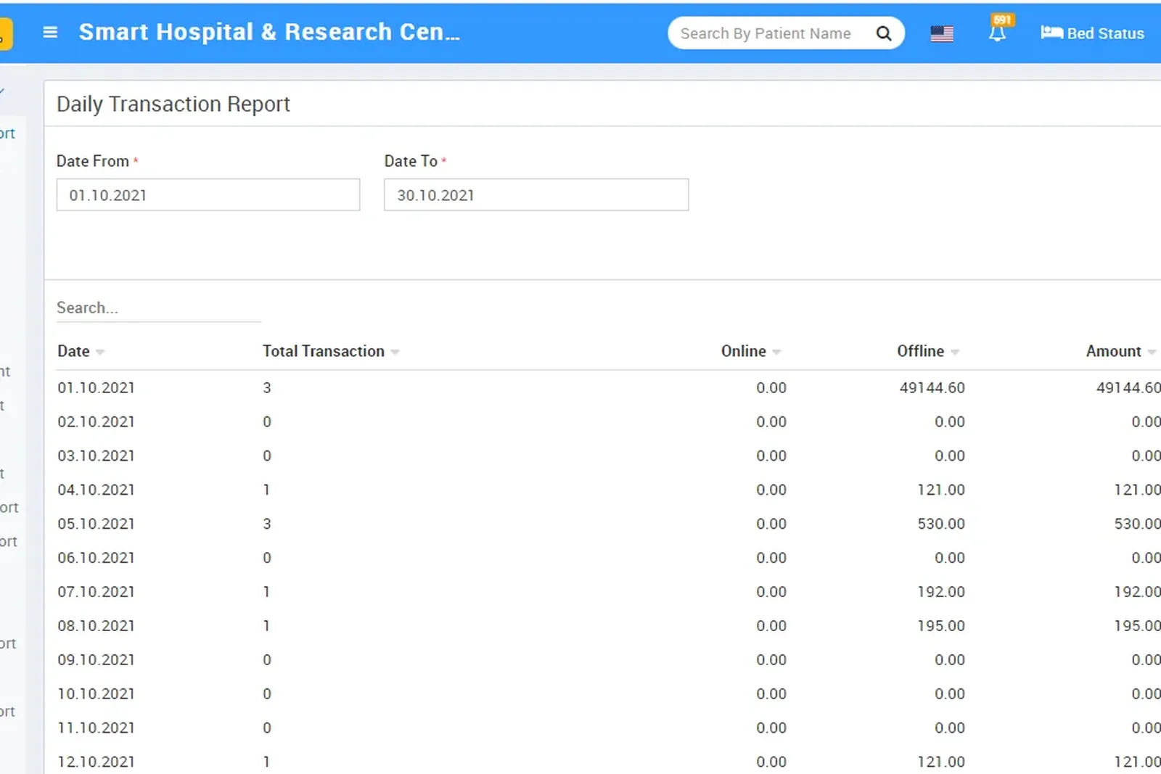The height and width of the screenshot is (774, 1161).
Task: Click online value 0.00 for 01.10.2021
Action: click(771, 388)
